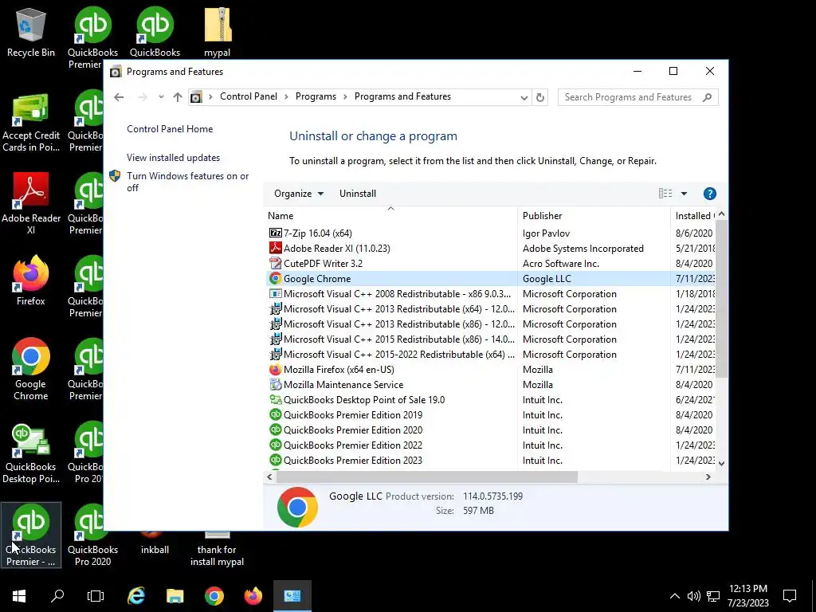Open the Organize dropdown menu

[299, 194]
